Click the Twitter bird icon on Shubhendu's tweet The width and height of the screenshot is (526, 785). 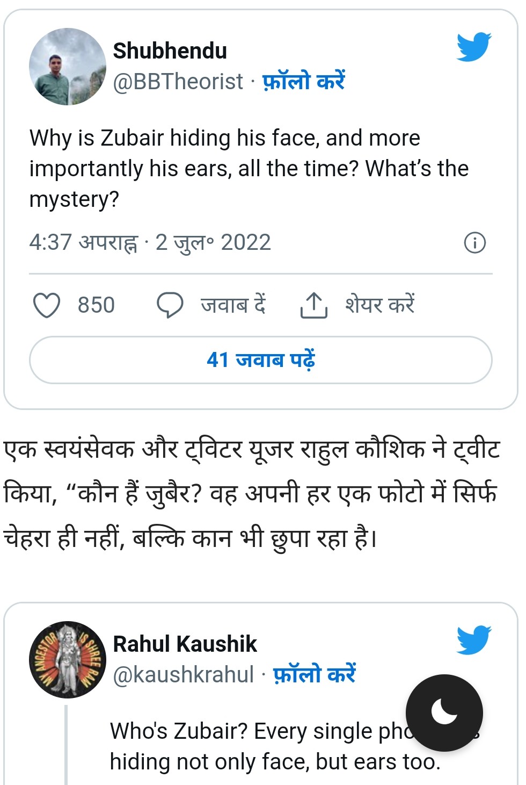click(x=474, y=47)
